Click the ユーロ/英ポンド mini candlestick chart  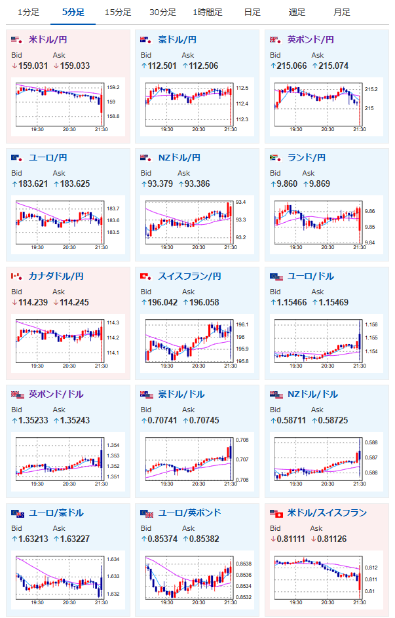pyautogui.click(x=197, y=580)
